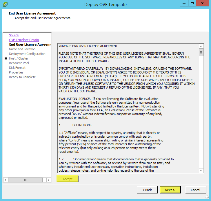Click the 'DEFINITIONS.' section heading text
This screenshot has width=211, height=201.
[x=82, y=125]
